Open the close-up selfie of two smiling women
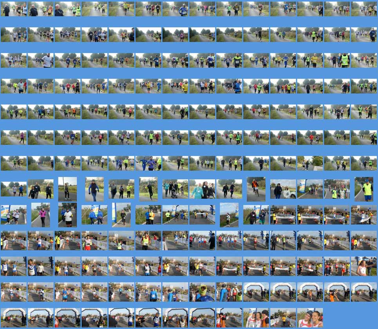This screenshot has width=378, height=329. 310,317
